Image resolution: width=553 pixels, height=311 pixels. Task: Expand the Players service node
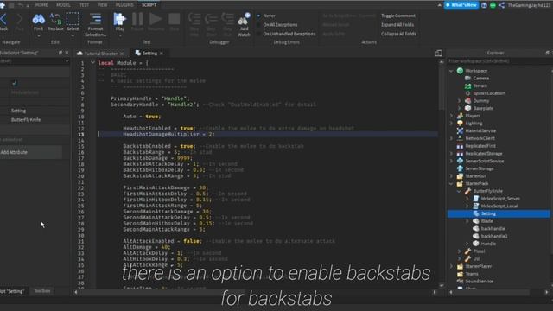(451, 116)
